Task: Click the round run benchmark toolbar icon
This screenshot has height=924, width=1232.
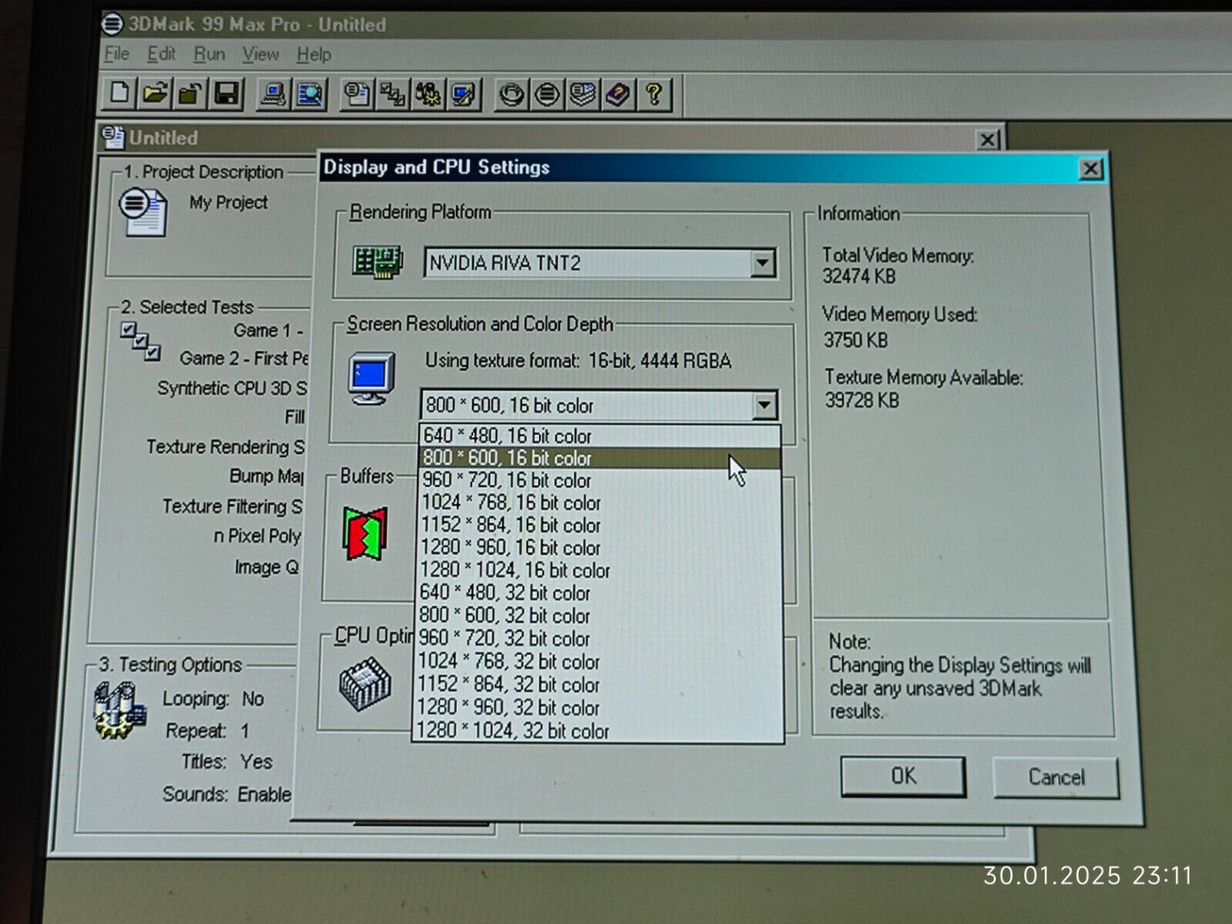Action: 511,95
